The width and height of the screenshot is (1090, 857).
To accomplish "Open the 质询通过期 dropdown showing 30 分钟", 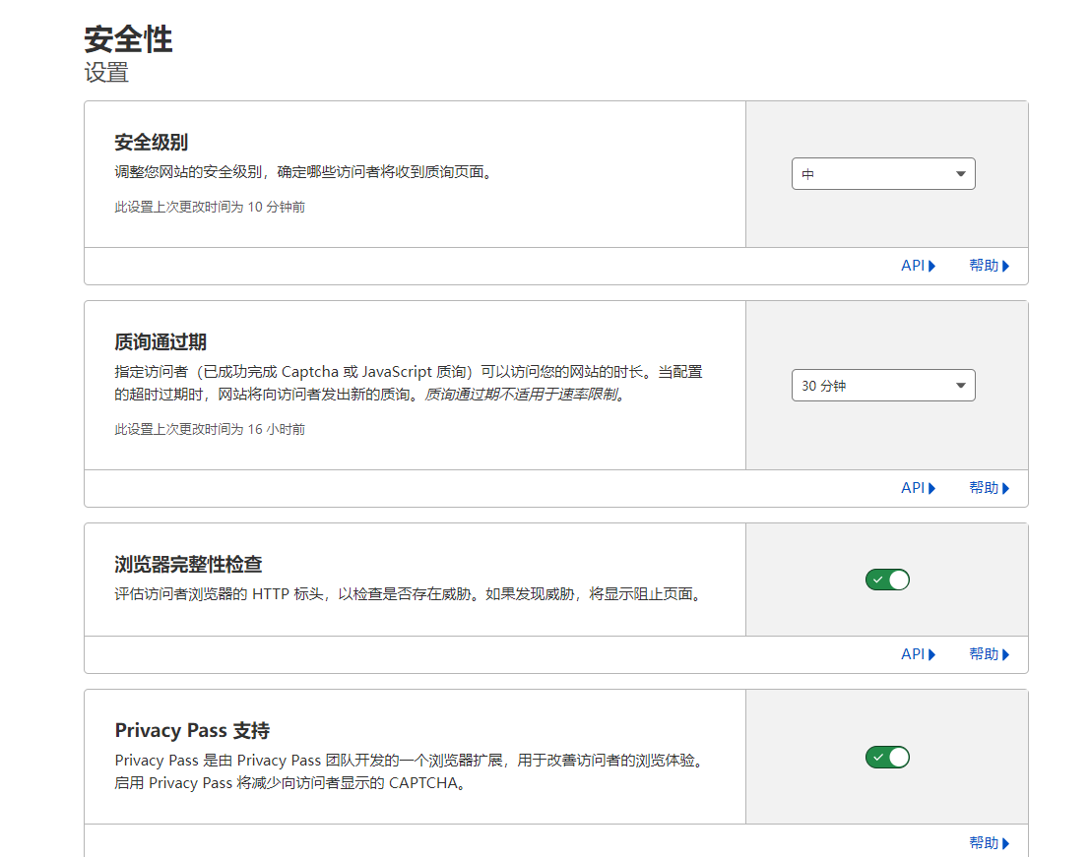I will (882, 386).
